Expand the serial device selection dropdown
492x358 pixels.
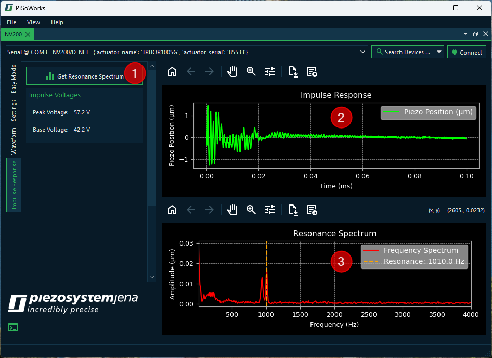point(363,52)
